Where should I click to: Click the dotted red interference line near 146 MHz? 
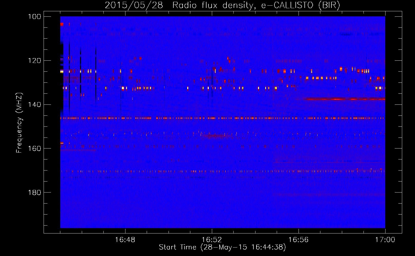222,118
